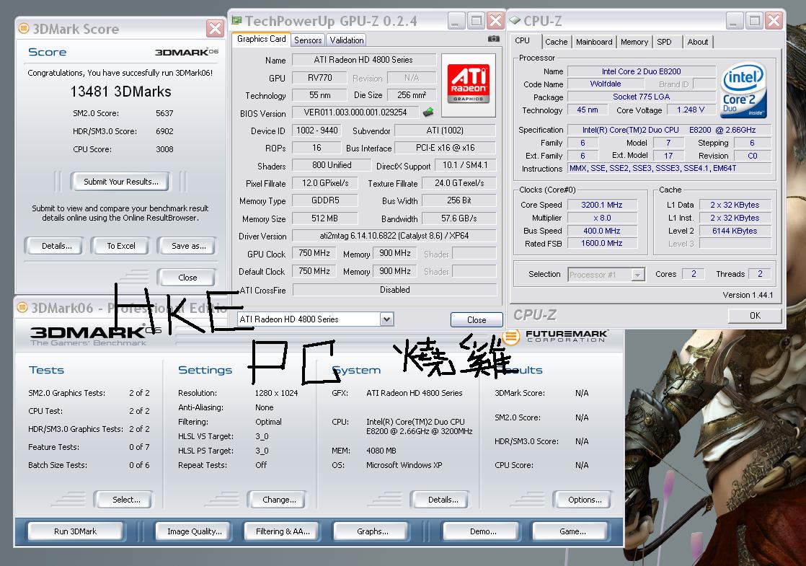Open the Processor #1 selection dropdown
The width and height of the screenshot is (806, 566).
(x=637, y=275)
